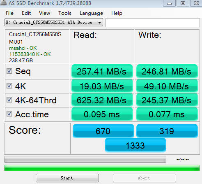Maximize the benchmark window

click(x=183, y=3)
